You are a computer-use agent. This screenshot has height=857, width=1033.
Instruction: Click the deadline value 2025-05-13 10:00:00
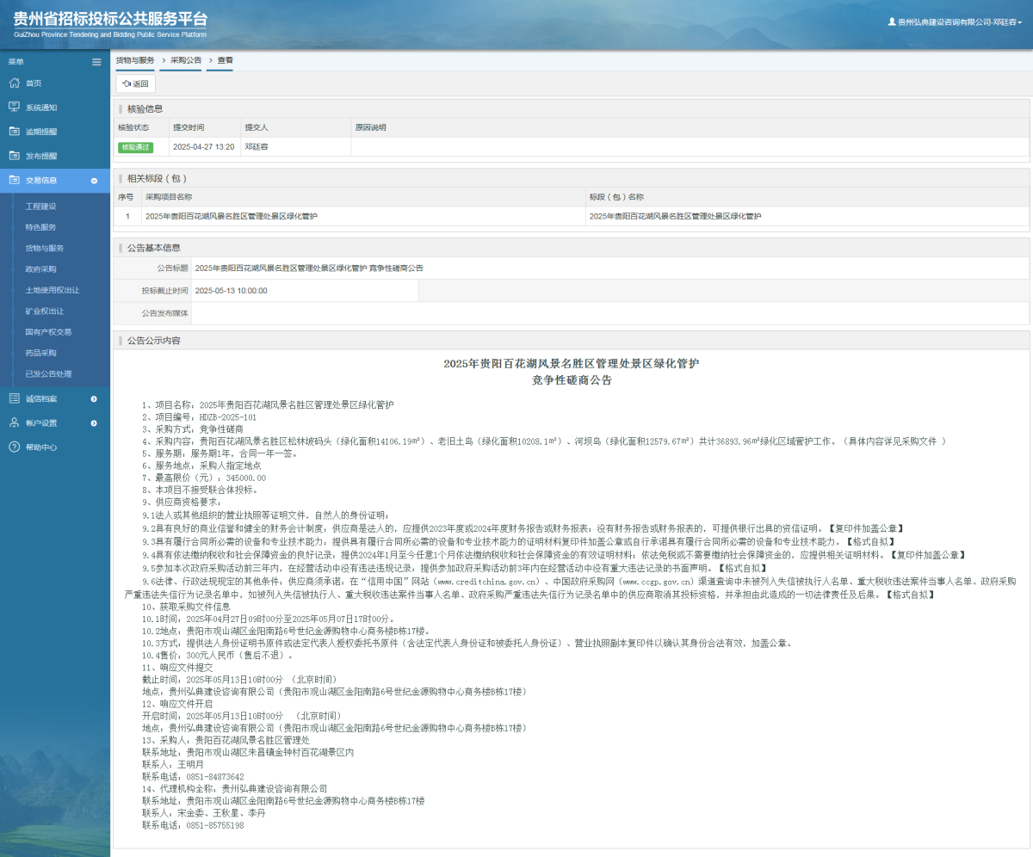click(x=305, y=291)
